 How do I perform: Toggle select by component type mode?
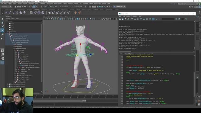[x=37, y=7]
